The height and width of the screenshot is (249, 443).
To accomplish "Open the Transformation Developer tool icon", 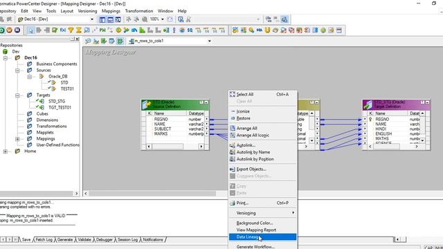I will (104, 41).
